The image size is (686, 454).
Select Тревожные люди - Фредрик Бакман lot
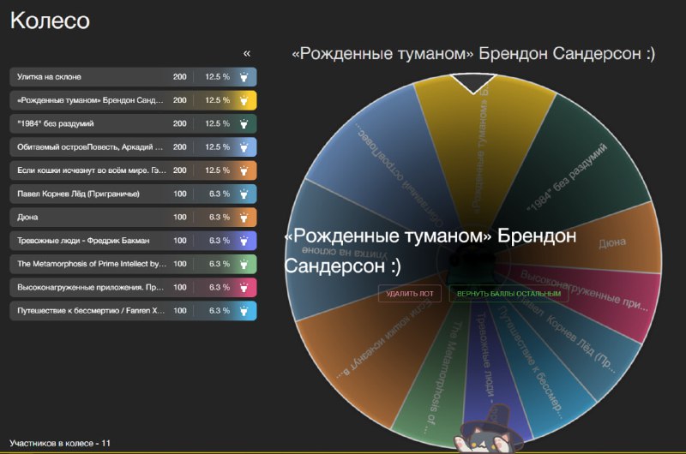(x=83, y=241)
